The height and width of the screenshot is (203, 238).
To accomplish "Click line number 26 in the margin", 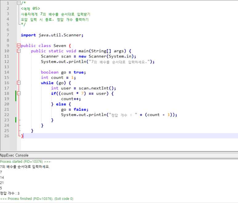I will pyautogui.click(x=7, y=136).
